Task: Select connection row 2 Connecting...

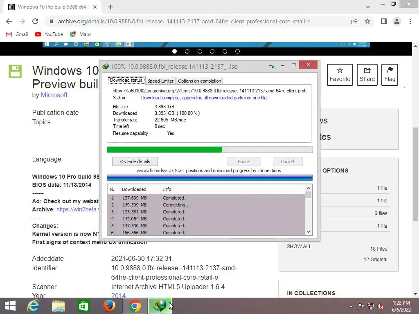Action: tap(206, 205)
